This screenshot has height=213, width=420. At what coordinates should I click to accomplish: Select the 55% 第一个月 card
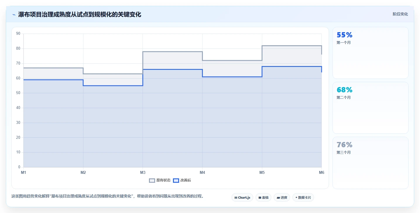coord(370,53)
